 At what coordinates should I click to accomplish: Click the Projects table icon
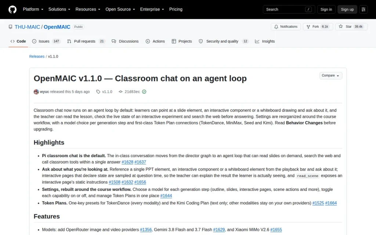[174, 41]
